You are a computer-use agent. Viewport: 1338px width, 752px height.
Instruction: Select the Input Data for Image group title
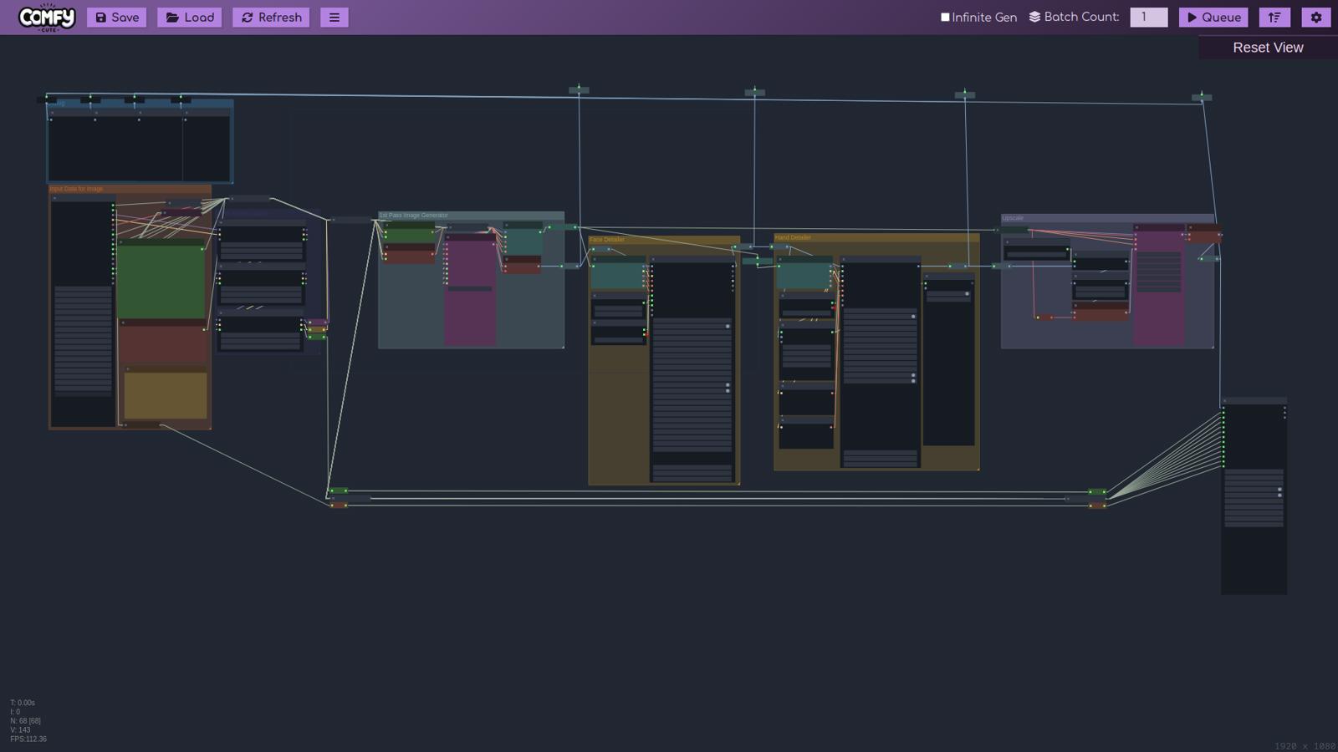tap(76, 189)
